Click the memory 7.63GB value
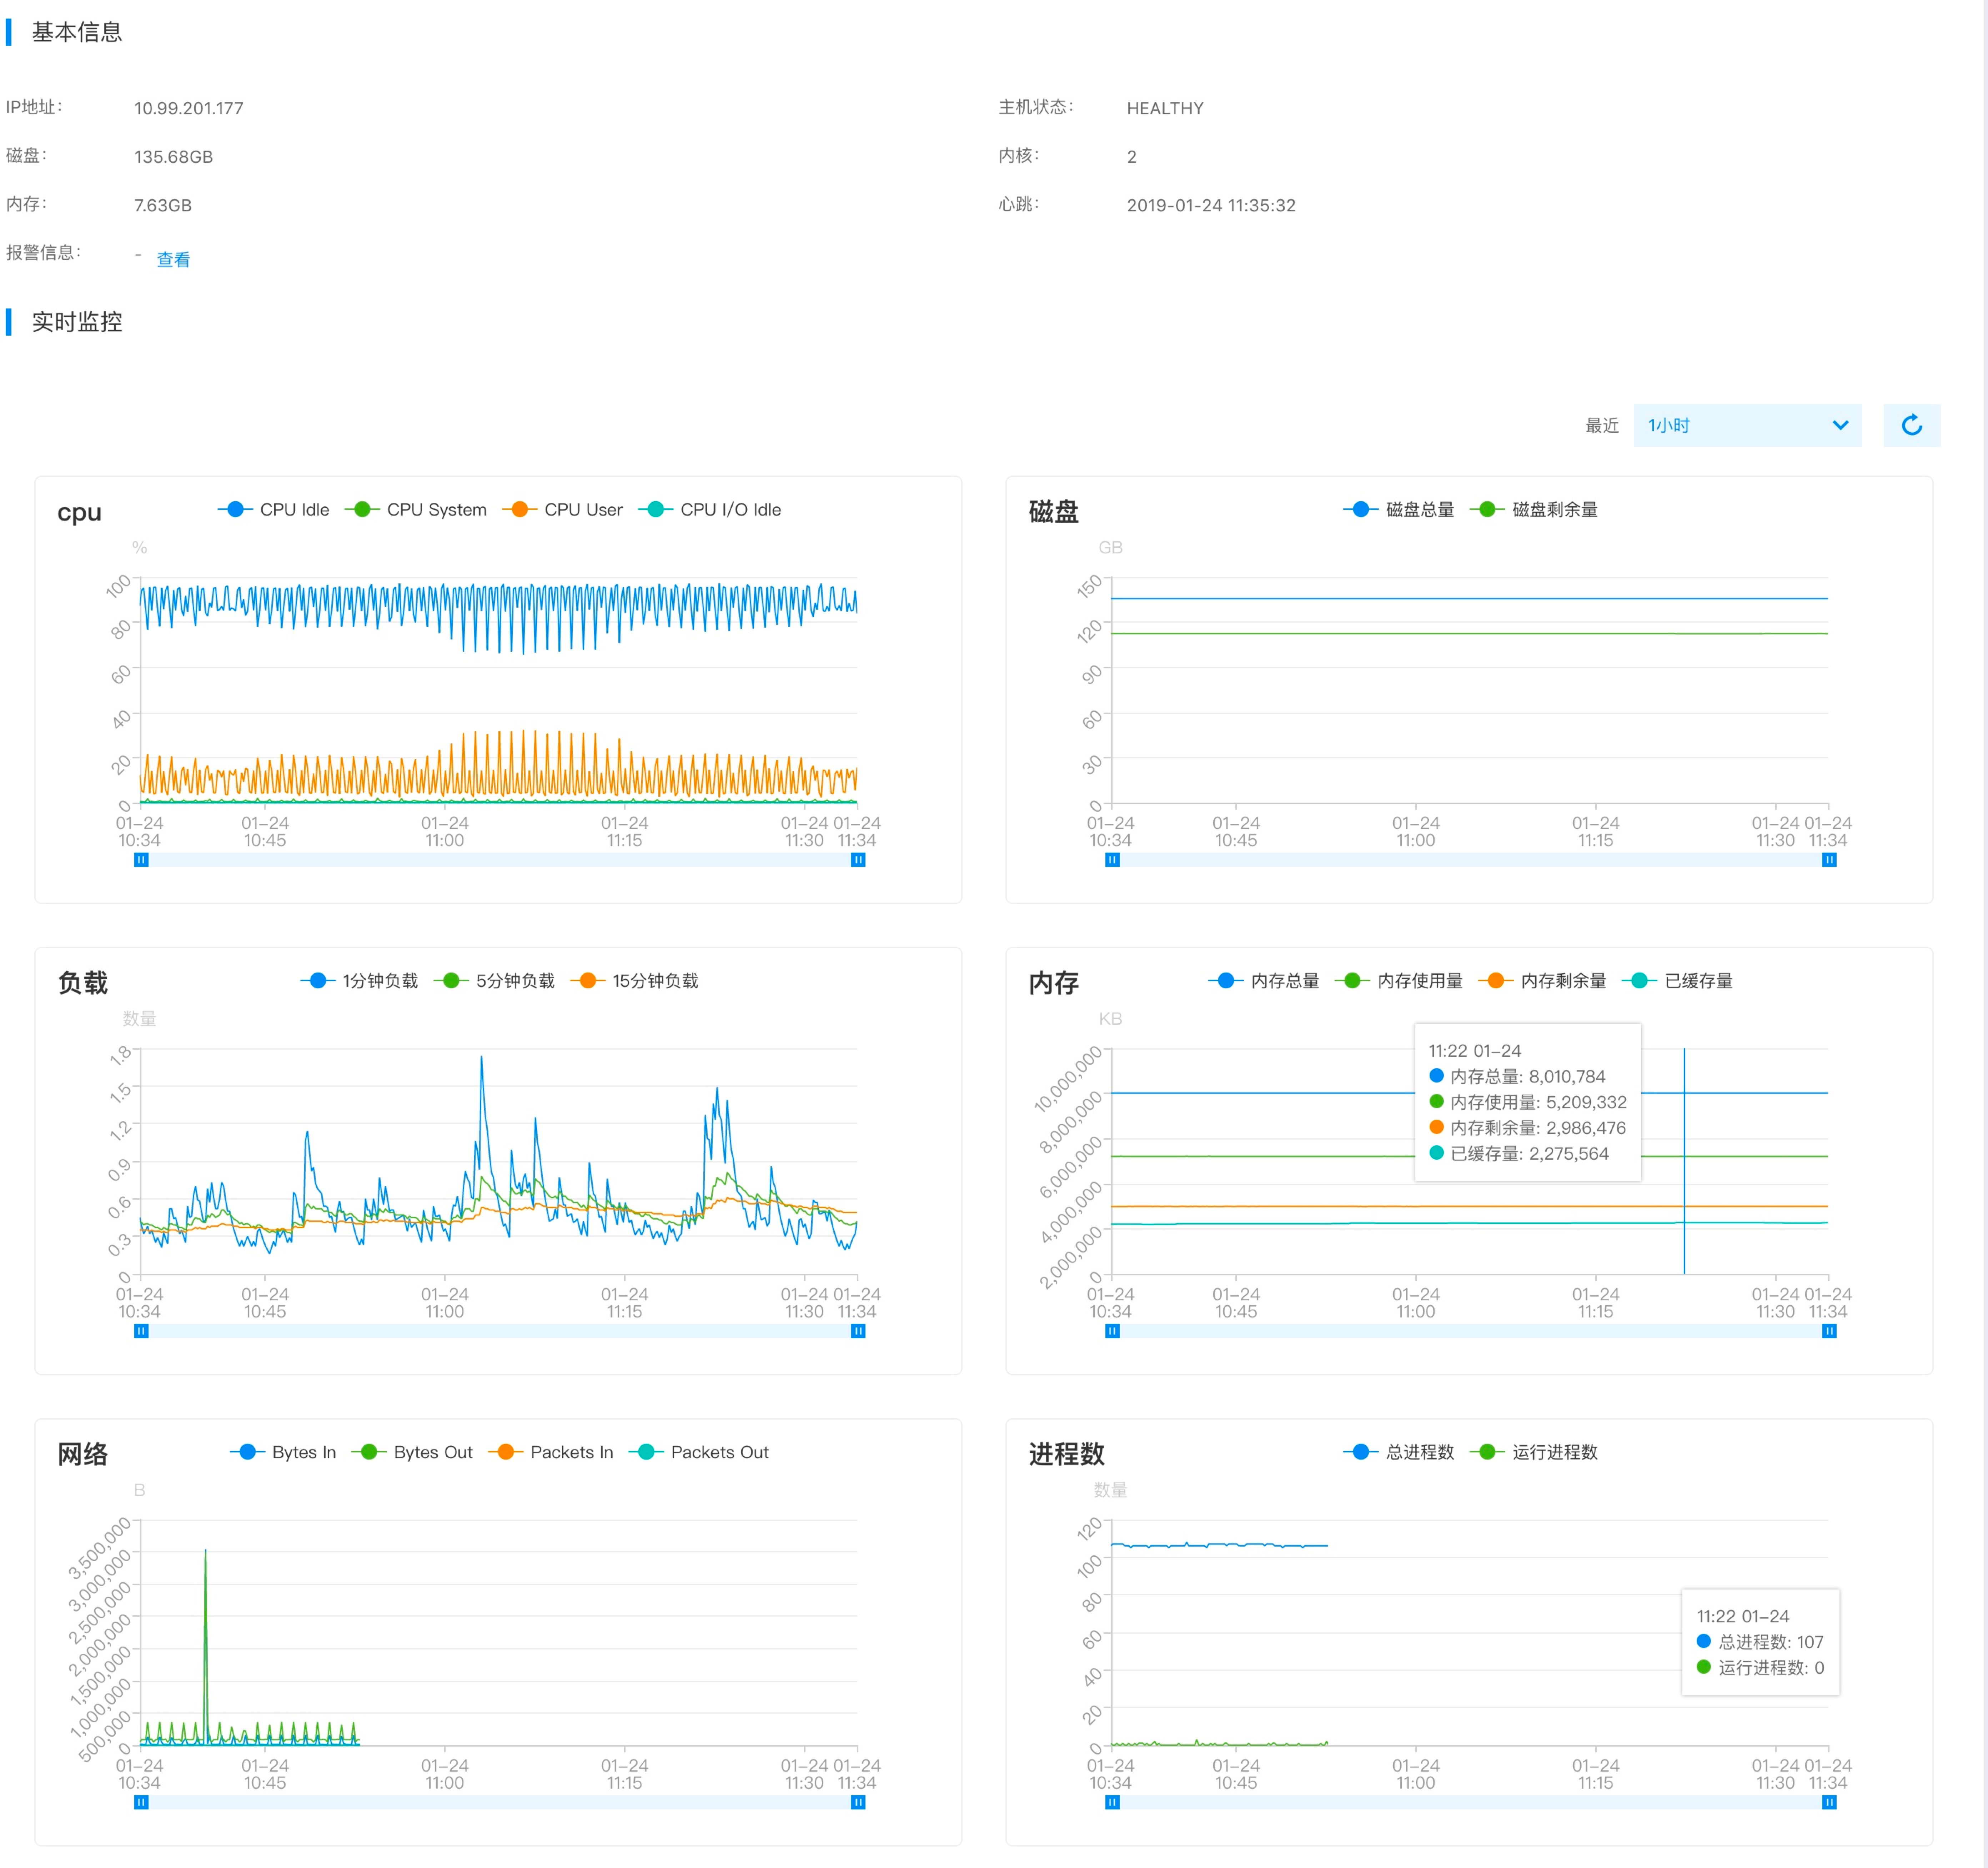Viewport: 1988px width, 1868px height. (163, 205)
